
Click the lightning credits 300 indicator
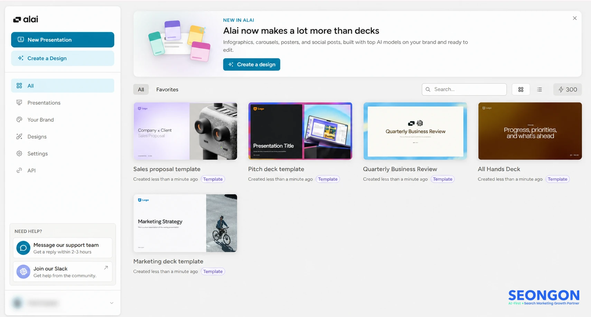click(567, 89)
